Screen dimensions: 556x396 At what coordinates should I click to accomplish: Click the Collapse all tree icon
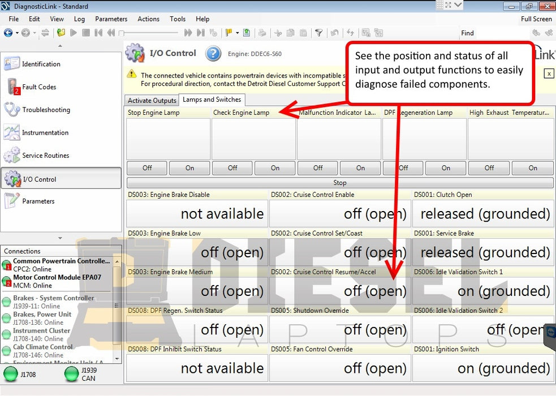coord(379,33)
